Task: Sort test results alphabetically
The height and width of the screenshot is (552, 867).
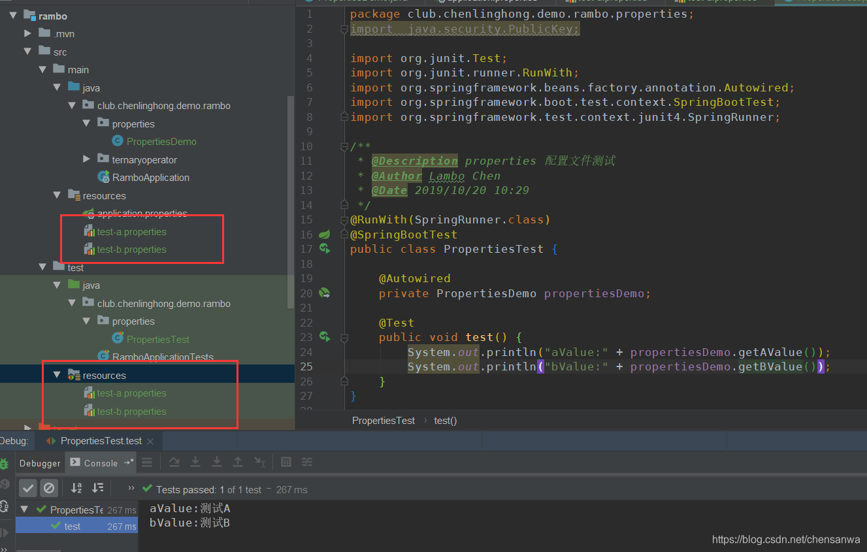Action: (76, 488)
